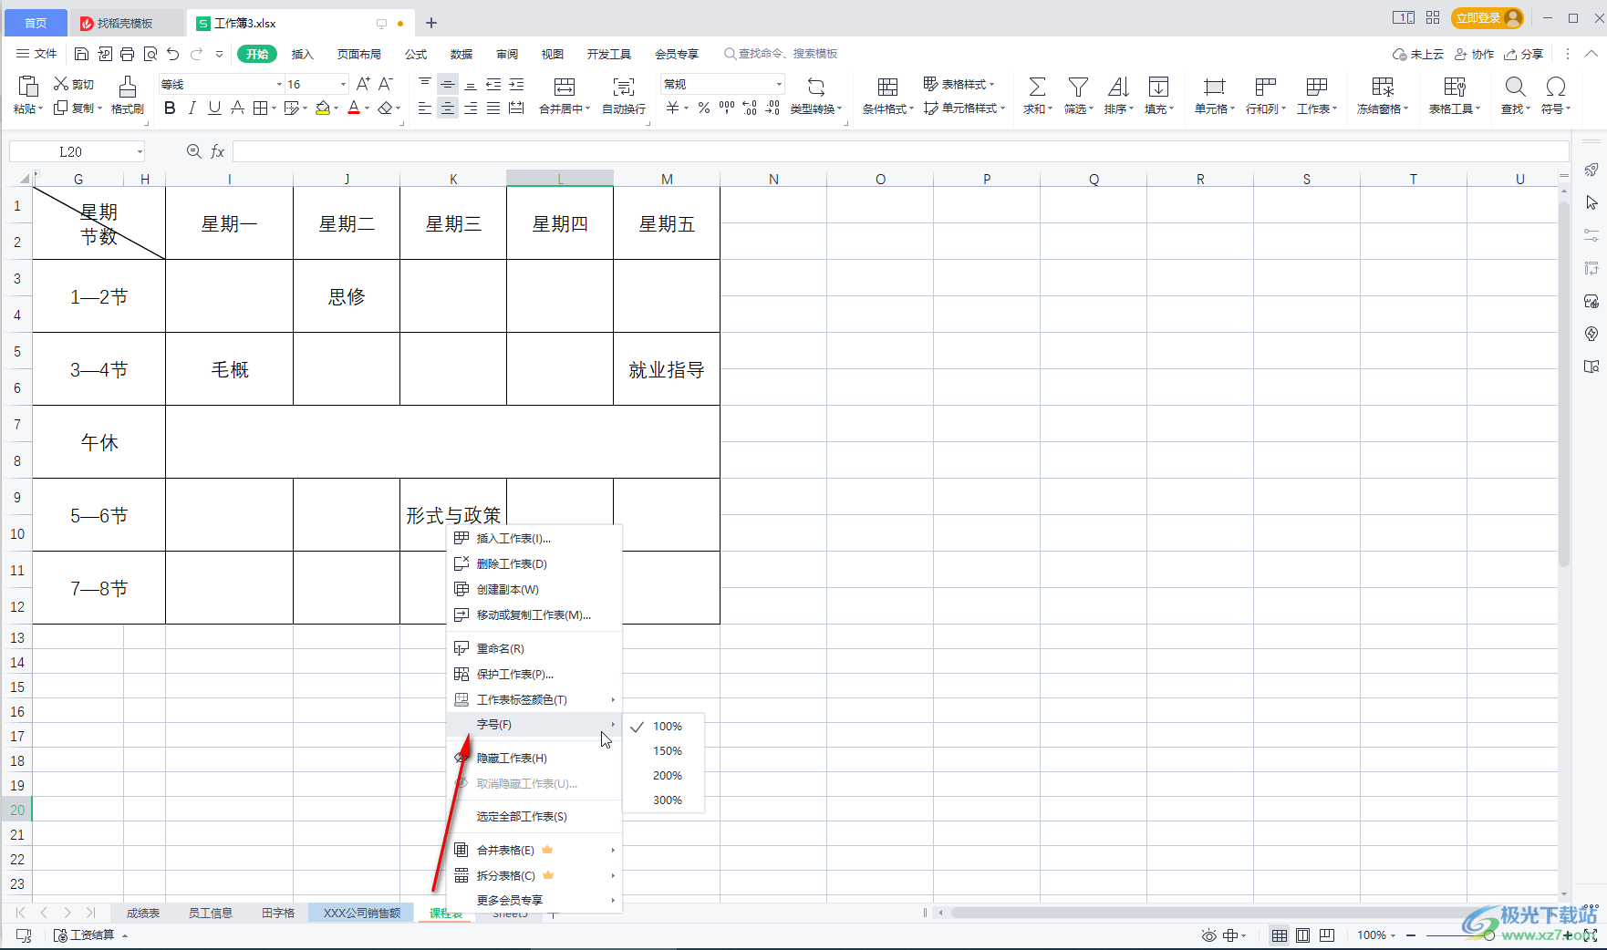Decrease font size with the A- icon

pos(386,84)
